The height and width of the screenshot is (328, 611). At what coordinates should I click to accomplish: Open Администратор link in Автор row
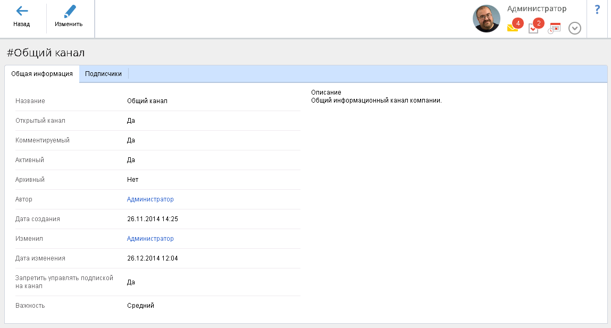tap(150, 199)
